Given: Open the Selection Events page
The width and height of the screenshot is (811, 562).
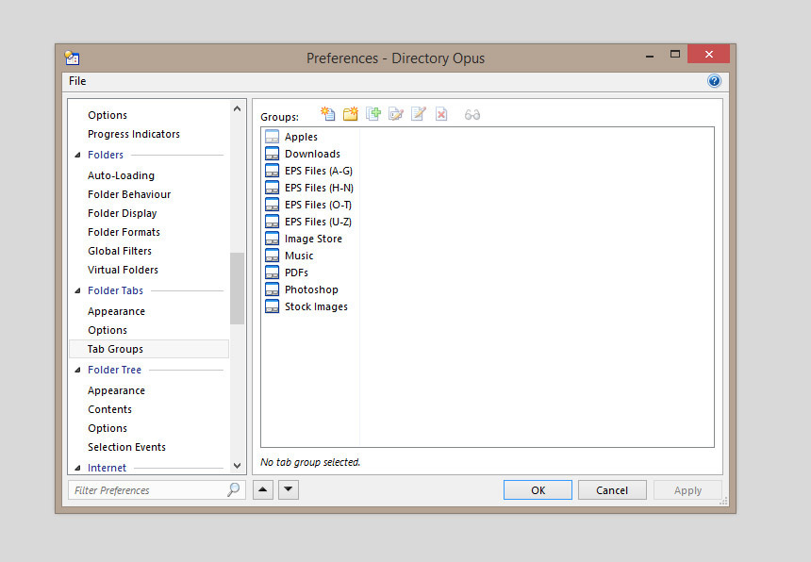Looking at the screenshot, I should click(x=126, y=447).
